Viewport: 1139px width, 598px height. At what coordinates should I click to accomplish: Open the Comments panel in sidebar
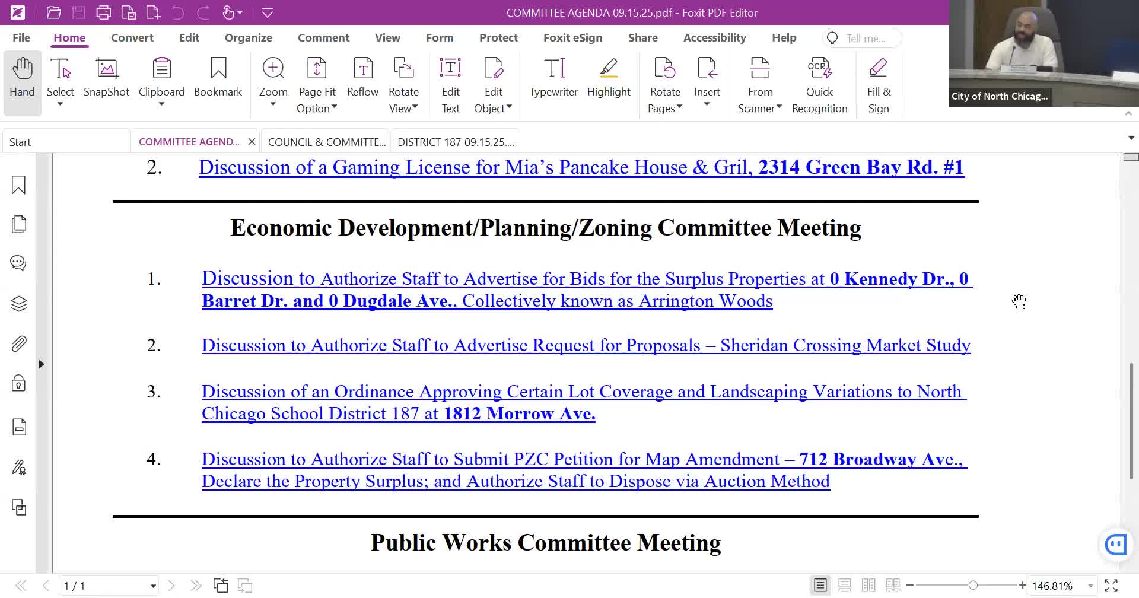[x=19, y=263]
